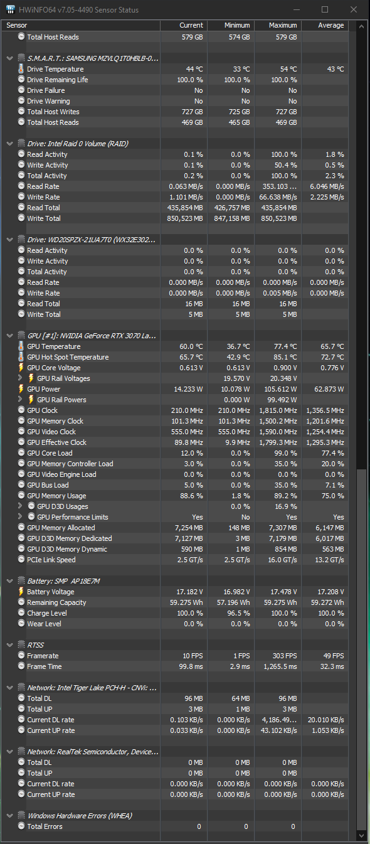Expand the GPU Rail Powers sub-items

pyautogui.click(x=21, y=400)
